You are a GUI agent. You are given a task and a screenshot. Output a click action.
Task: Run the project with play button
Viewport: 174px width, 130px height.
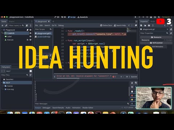[135, 17]
